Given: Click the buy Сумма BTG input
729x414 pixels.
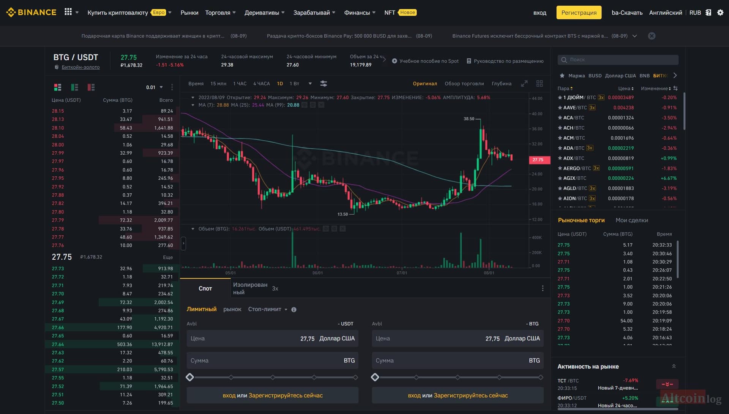Looking at the screenshot, I should point(273,361).
